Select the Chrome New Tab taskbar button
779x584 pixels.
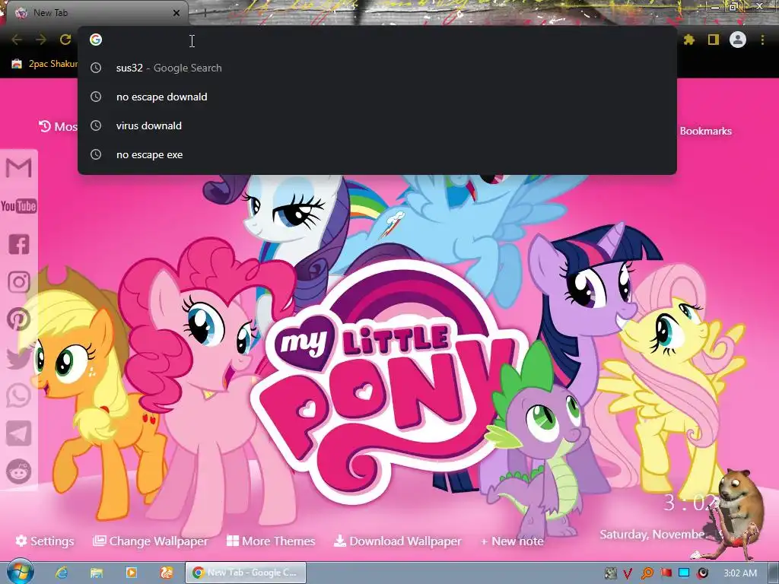tap(246, 573)
